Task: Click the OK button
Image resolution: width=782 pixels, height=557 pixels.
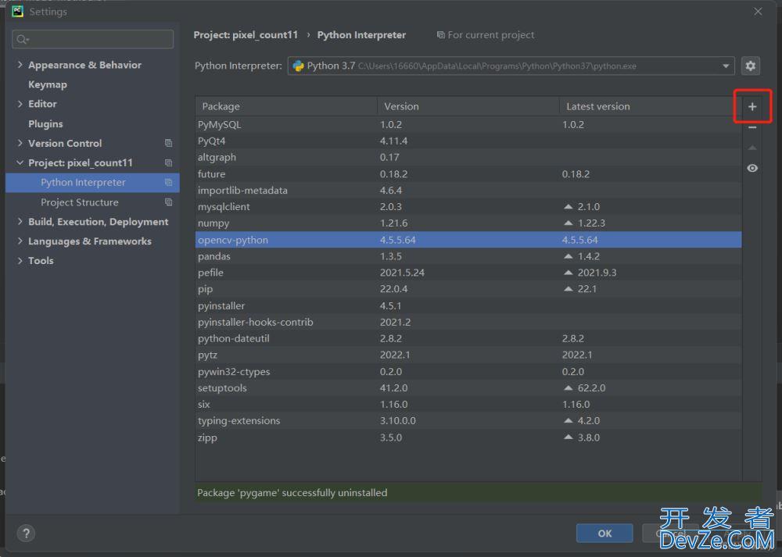Action: (x=604, y=534)
